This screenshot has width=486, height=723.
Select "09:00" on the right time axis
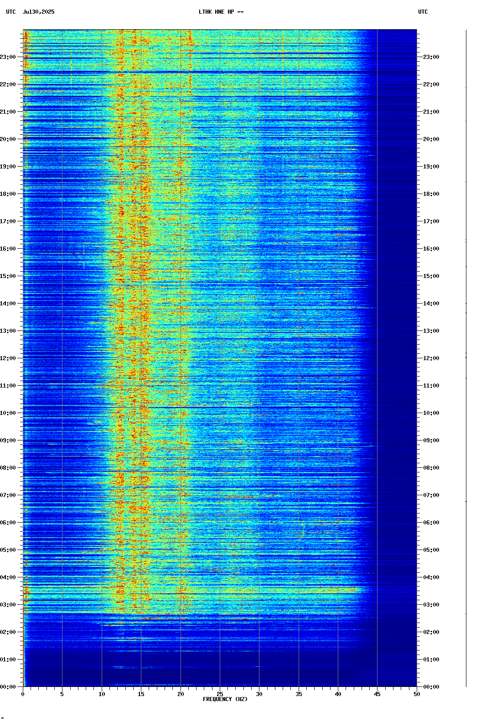coord(431,440)
